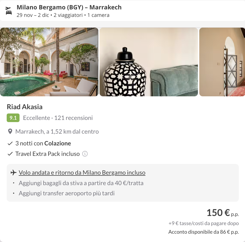Click the Acconto disponibile da 86 € text

point(204,232)
